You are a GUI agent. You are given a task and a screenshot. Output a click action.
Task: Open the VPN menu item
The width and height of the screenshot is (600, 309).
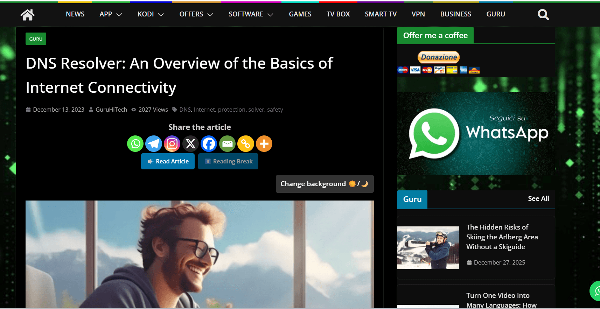(x=418, y=14)
